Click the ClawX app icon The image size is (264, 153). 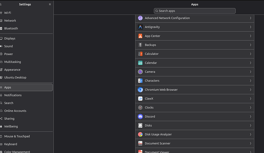coord(140,98)
